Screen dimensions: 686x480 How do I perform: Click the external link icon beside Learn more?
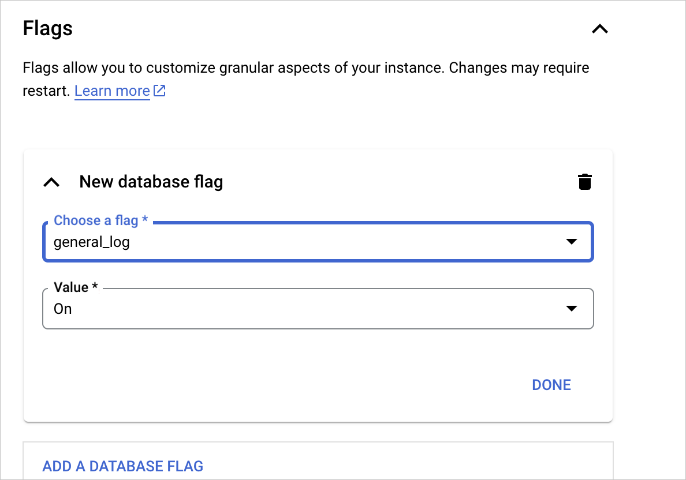pyautogui.click(x=159, y=91)
